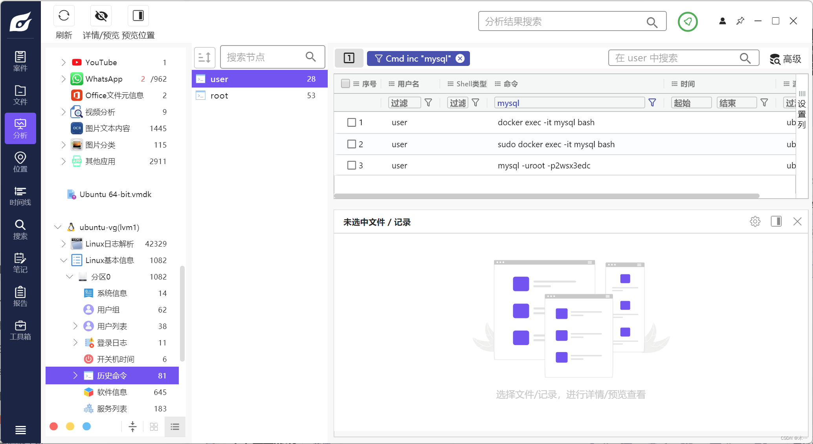Open the Toolbox sidebar icon

coord(20,330)
